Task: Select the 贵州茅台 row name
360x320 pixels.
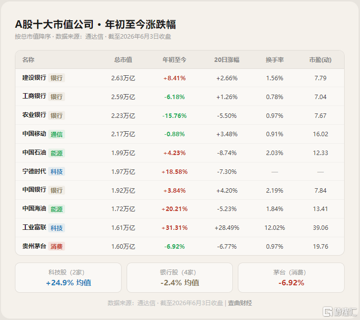Action: pyautogui.click(x=34, y=246)
